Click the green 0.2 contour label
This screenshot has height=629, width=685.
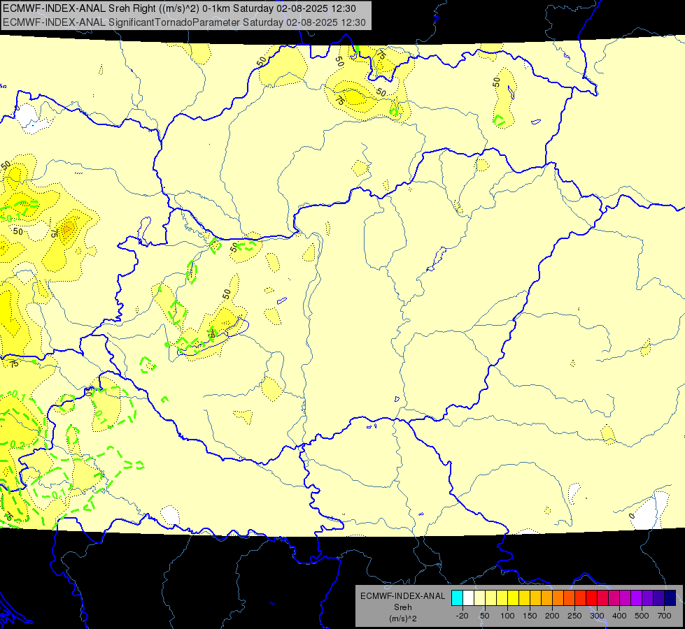point(17,444)
